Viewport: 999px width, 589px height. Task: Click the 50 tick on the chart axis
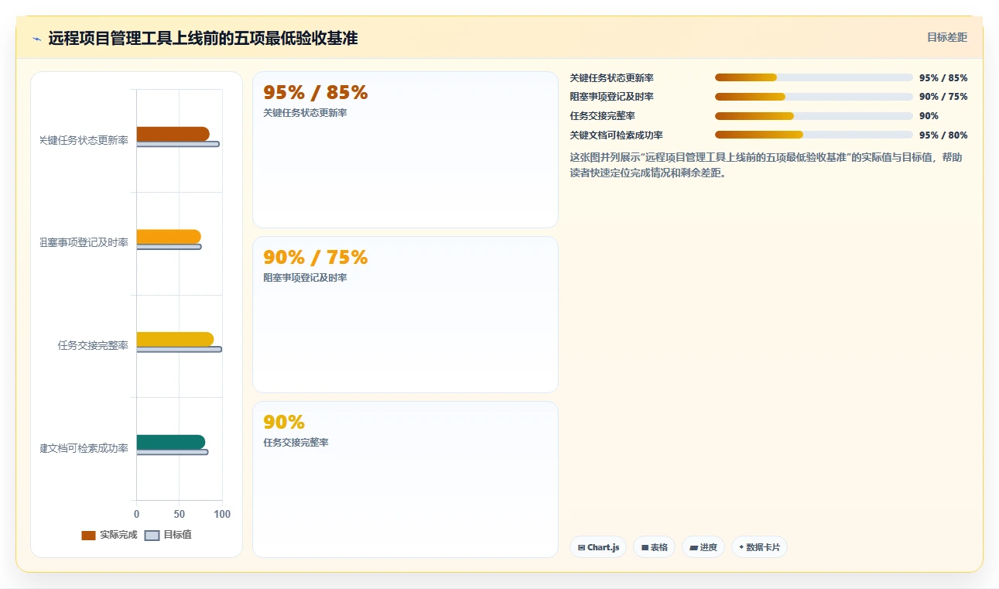pyautogui.click(x=180, y=514)
